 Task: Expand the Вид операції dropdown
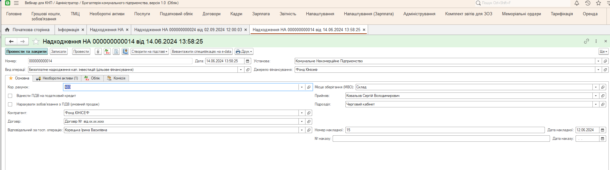241,70
